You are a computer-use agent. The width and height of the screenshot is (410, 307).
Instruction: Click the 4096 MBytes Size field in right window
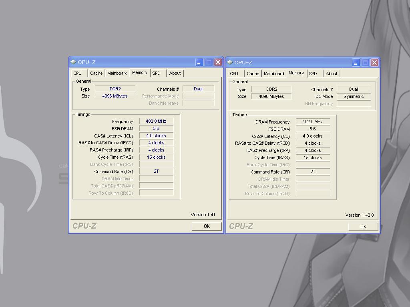click(x=272, y=97)
